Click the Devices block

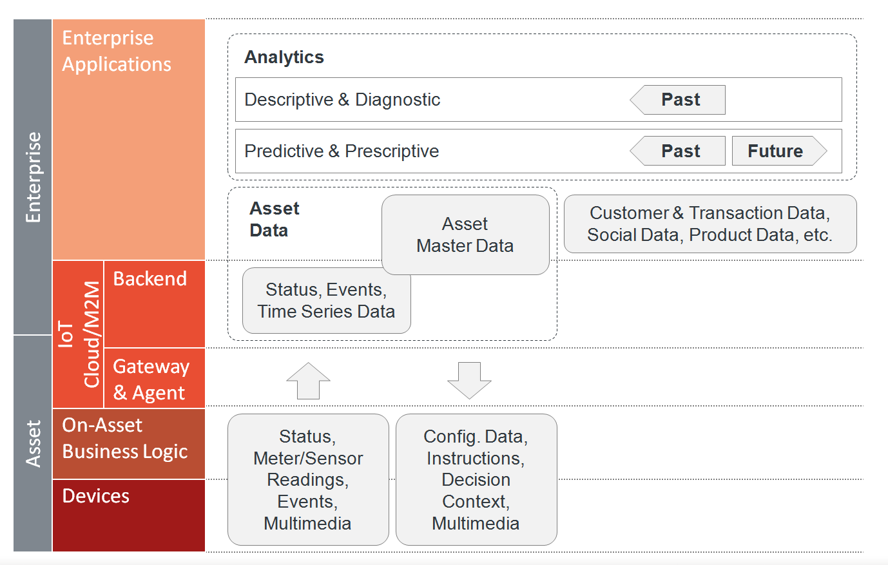tap(129, 515)
